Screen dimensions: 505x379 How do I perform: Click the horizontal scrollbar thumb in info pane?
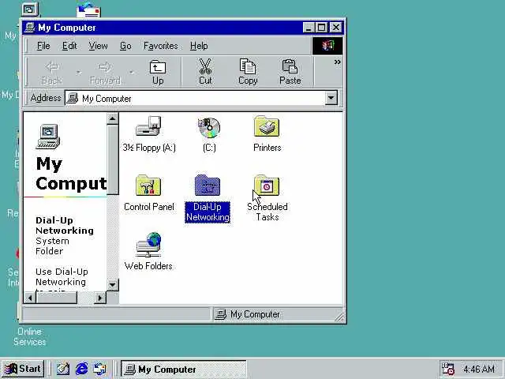pos(56,298)
